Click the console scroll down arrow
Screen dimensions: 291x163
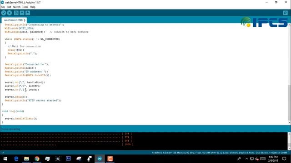289,149
